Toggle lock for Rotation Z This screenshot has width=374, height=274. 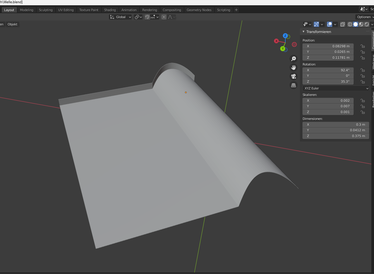[363, 82]
